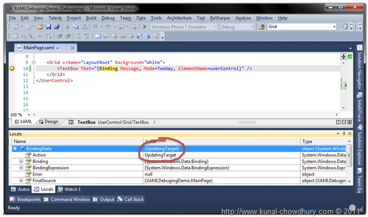368x217 pixels.
Task: Click the Undo arrow icon
Action: [x=95, y=27]
